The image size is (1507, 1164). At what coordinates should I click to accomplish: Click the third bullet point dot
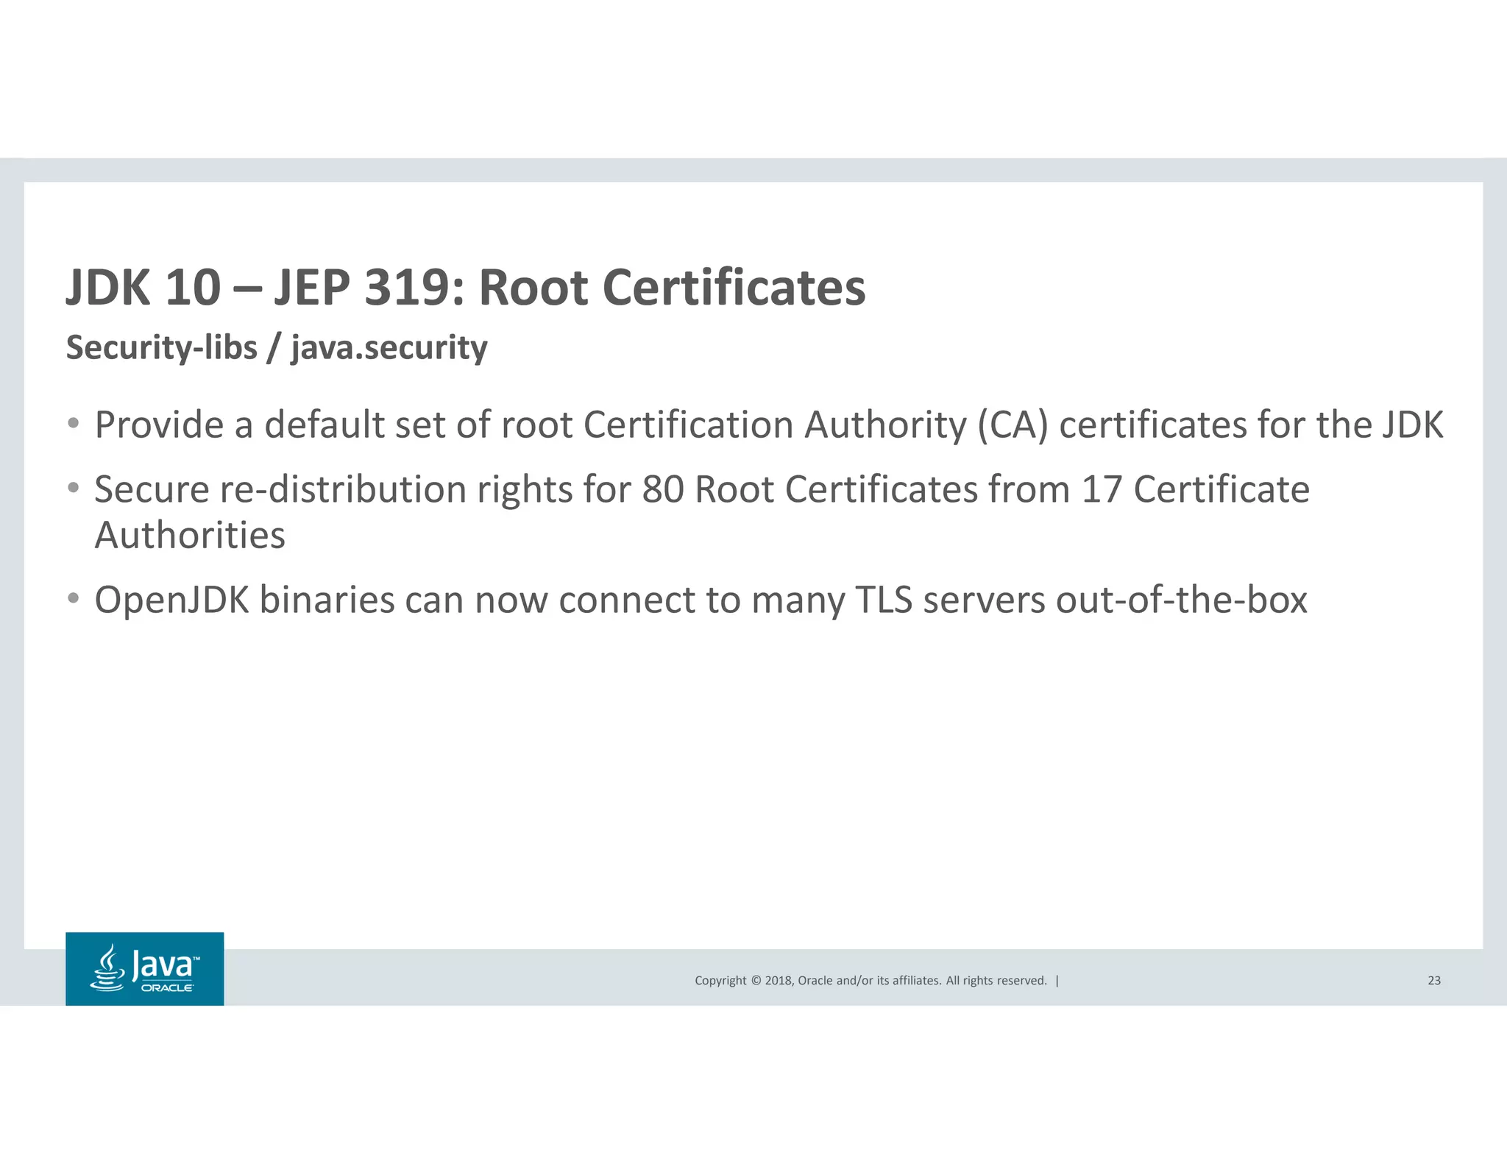pyautogui.click(x=73, y=599)
